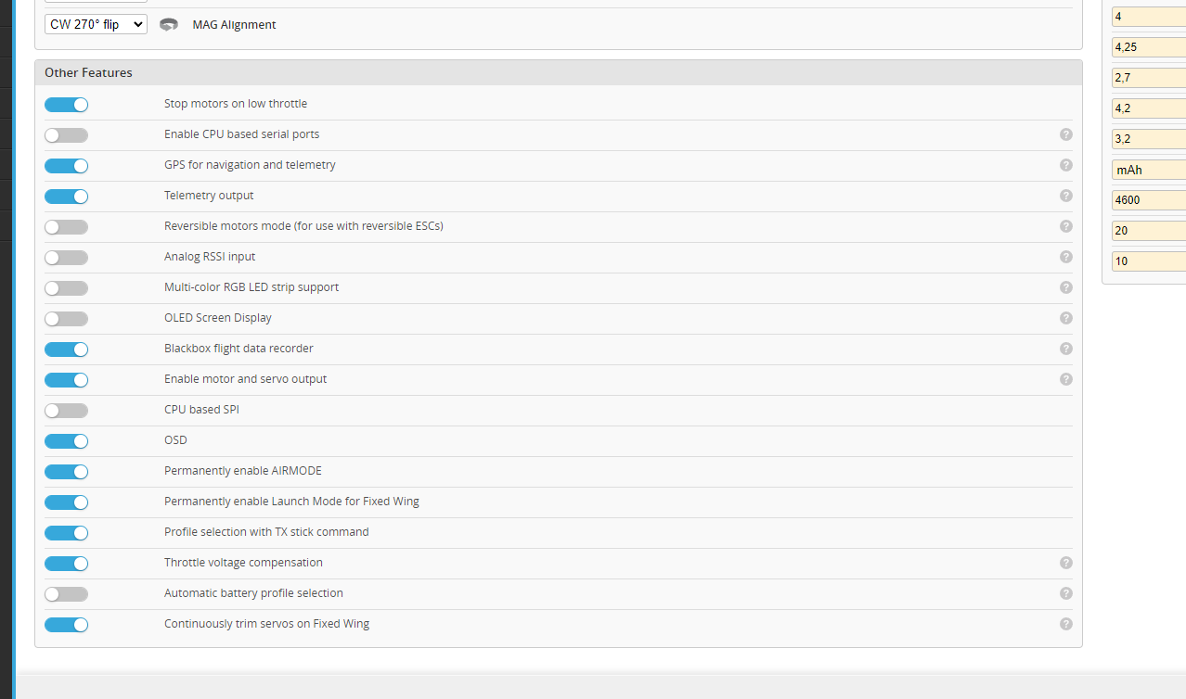Turn off the OSD feature switch
The height and width of the screenshot is (699, 1186).
pyautogui.click(x=66, y=441)
